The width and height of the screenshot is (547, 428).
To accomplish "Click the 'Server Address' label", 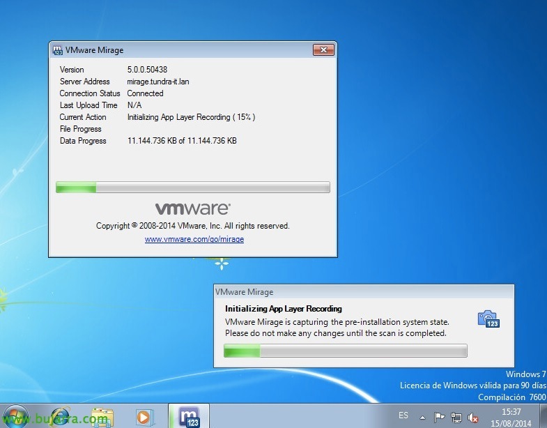I will pyautogui.click(x=85, y=82).
